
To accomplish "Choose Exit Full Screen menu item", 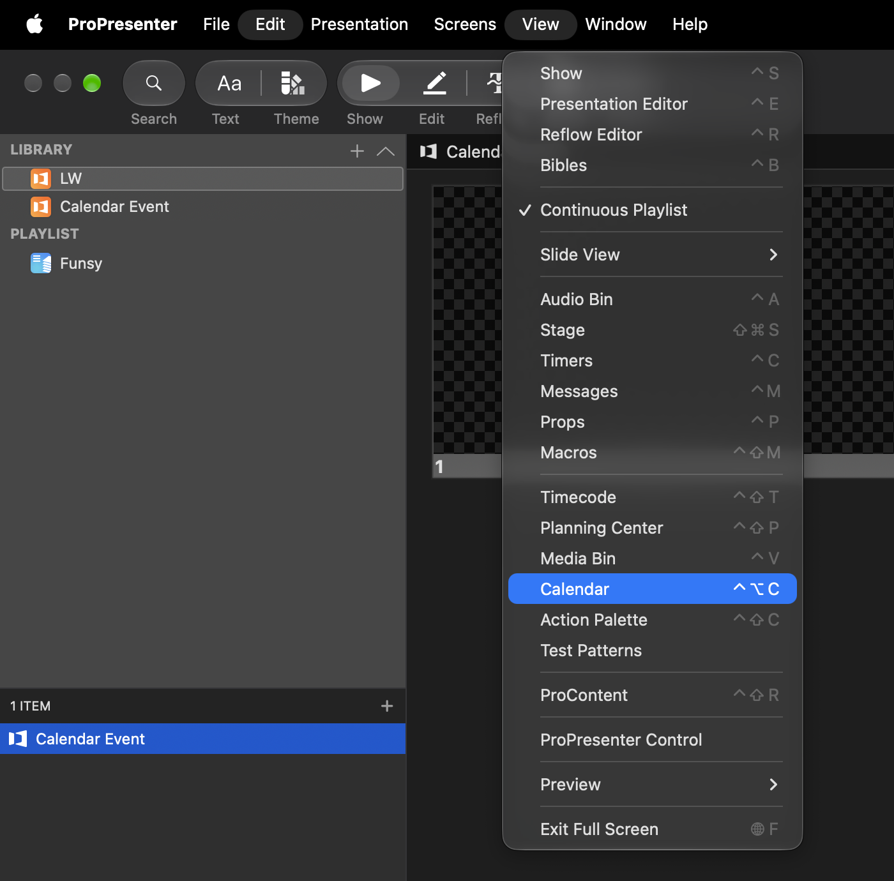I will [x=653, y=829].
